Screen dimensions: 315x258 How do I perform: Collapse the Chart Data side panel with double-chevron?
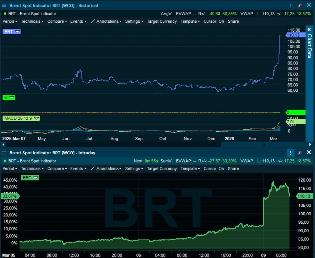[x=309, y=29]
